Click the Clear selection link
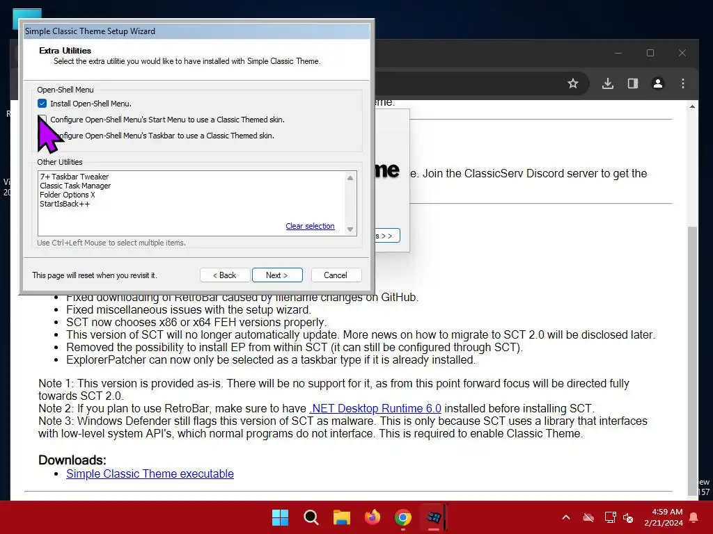The height and width of the screenshot is (534, 713). click(310, 226)
